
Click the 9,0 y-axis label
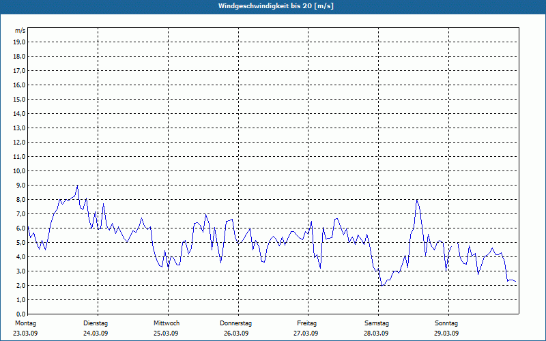click(x=20, y=185)
